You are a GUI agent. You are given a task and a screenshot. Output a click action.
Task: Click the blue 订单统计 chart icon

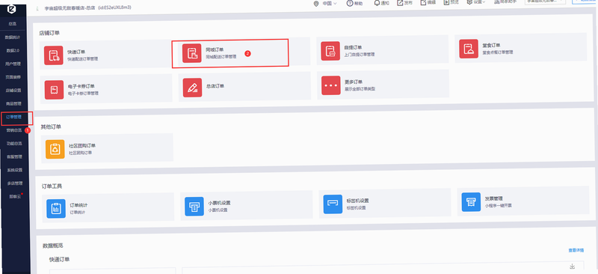click(56, 209)
